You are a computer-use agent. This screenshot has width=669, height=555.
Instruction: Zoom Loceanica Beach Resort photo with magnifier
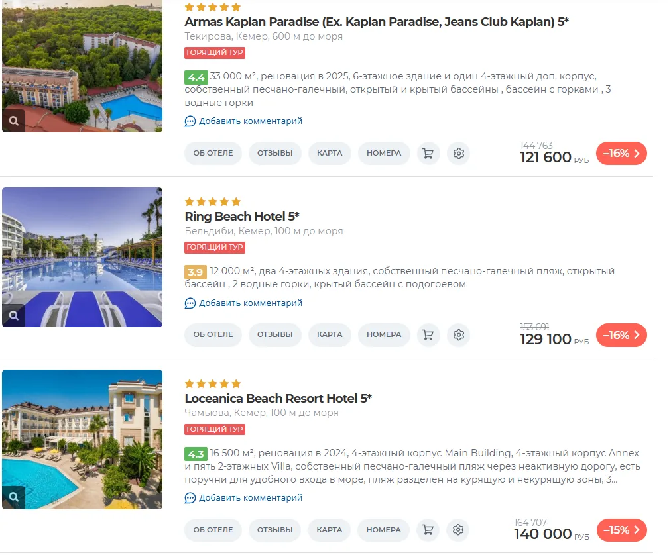[14, 497]
